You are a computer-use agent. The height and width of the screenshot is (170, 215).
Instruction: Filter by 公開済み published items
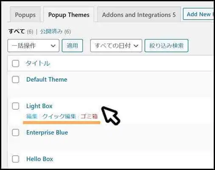pyautogui.click(x=51, y=31)
